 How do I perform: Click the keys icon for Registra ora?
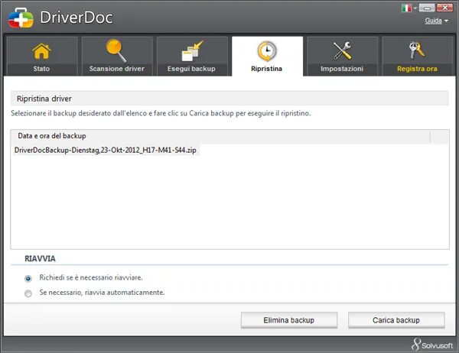tap(417, 50)
